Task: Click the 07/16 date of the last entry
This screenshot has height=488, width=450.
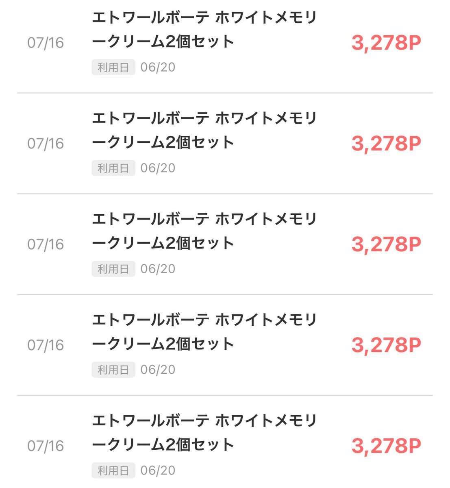Action: [46, 446]
